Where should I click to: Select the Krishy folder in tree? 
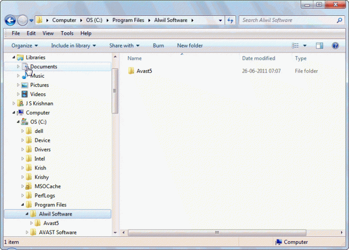(41, 177)
